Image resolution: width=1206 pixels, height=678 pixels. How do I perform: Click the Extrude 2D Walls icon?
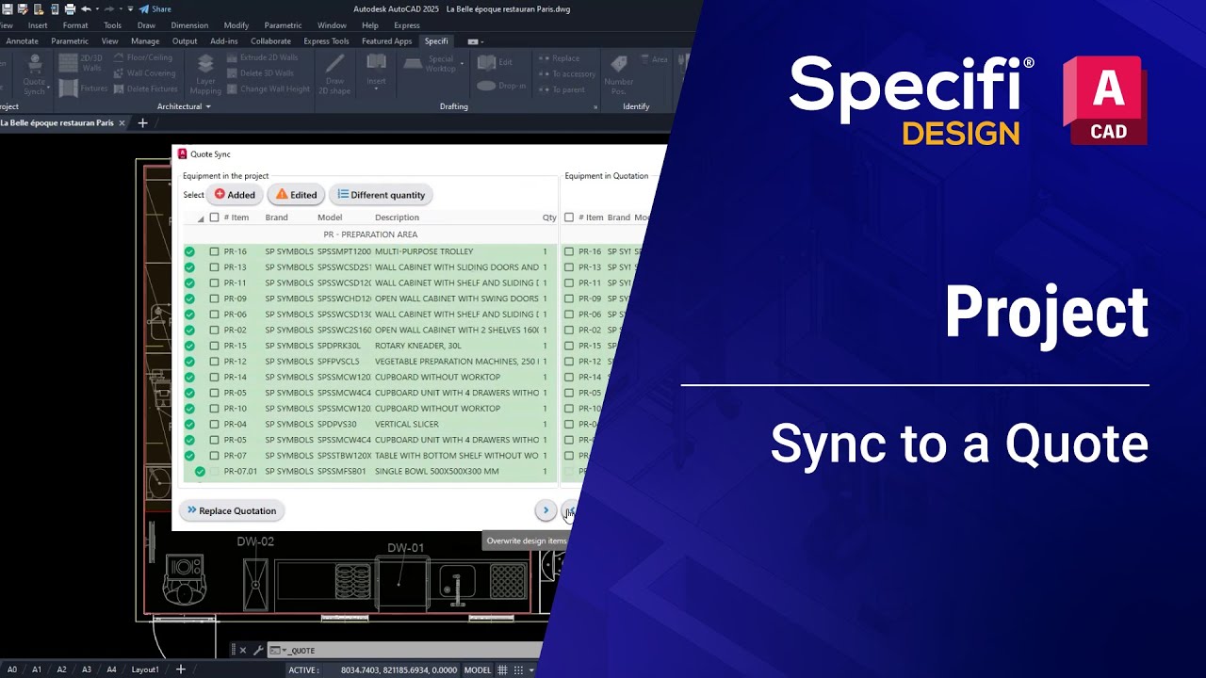(233, 57)
